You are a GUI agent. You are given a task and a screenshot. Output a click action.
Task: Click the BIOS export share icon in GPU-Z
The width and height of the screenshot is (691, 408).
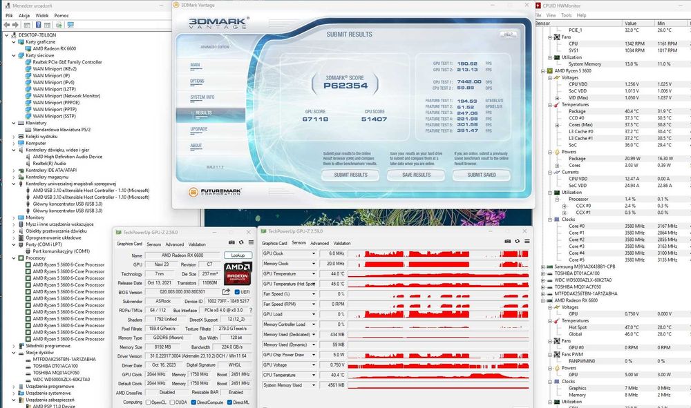[x=226, y=292]
